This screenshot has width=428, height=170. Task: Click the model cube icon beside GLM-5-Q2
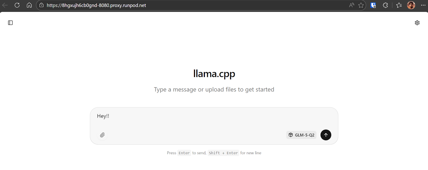291,135
